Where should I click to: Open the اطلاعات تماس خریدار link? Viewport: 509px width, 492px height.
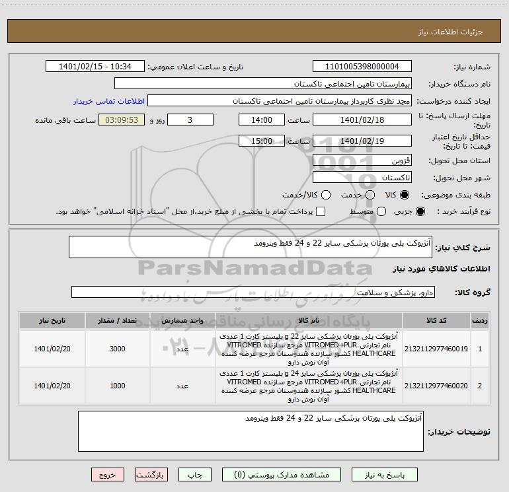(x=109, y=101)
